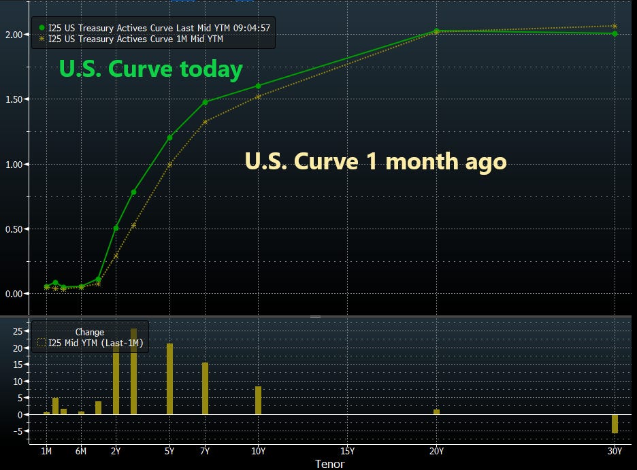Click the green today-curve point at 10Y
637x470 pixels.
(x=259, y=86)
